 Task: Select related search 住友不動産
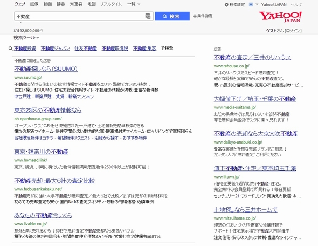pos(86,49)
